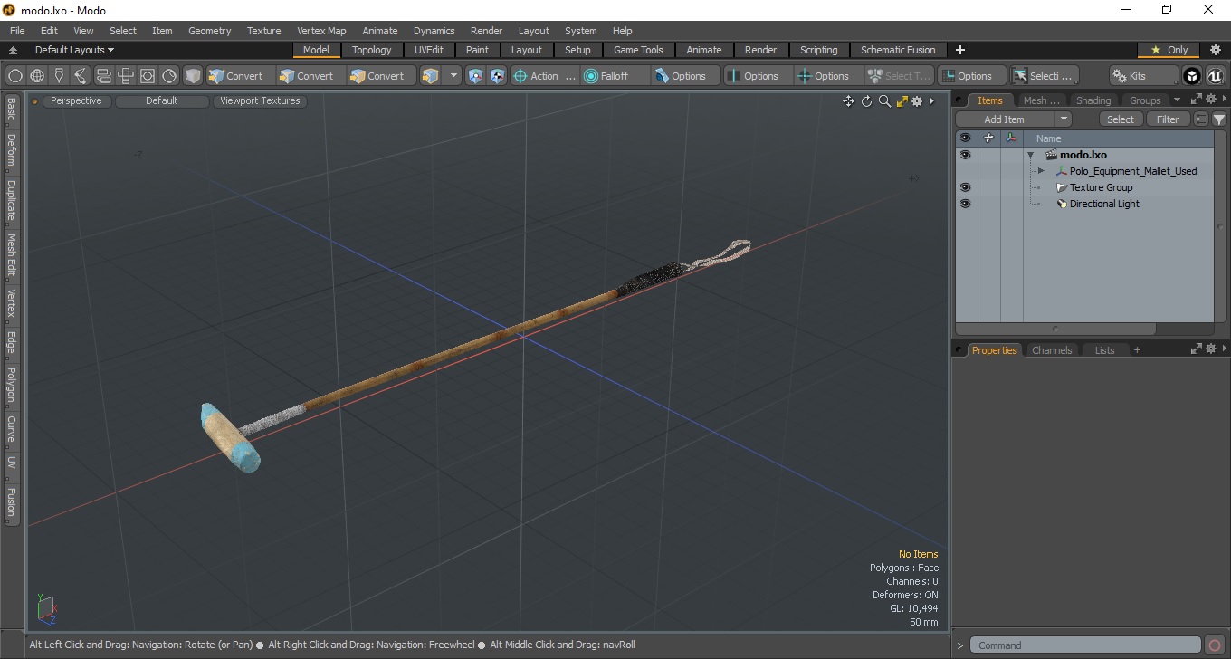Click the funnel filter icon
1231x659 pixels.
pos(1219,119)
